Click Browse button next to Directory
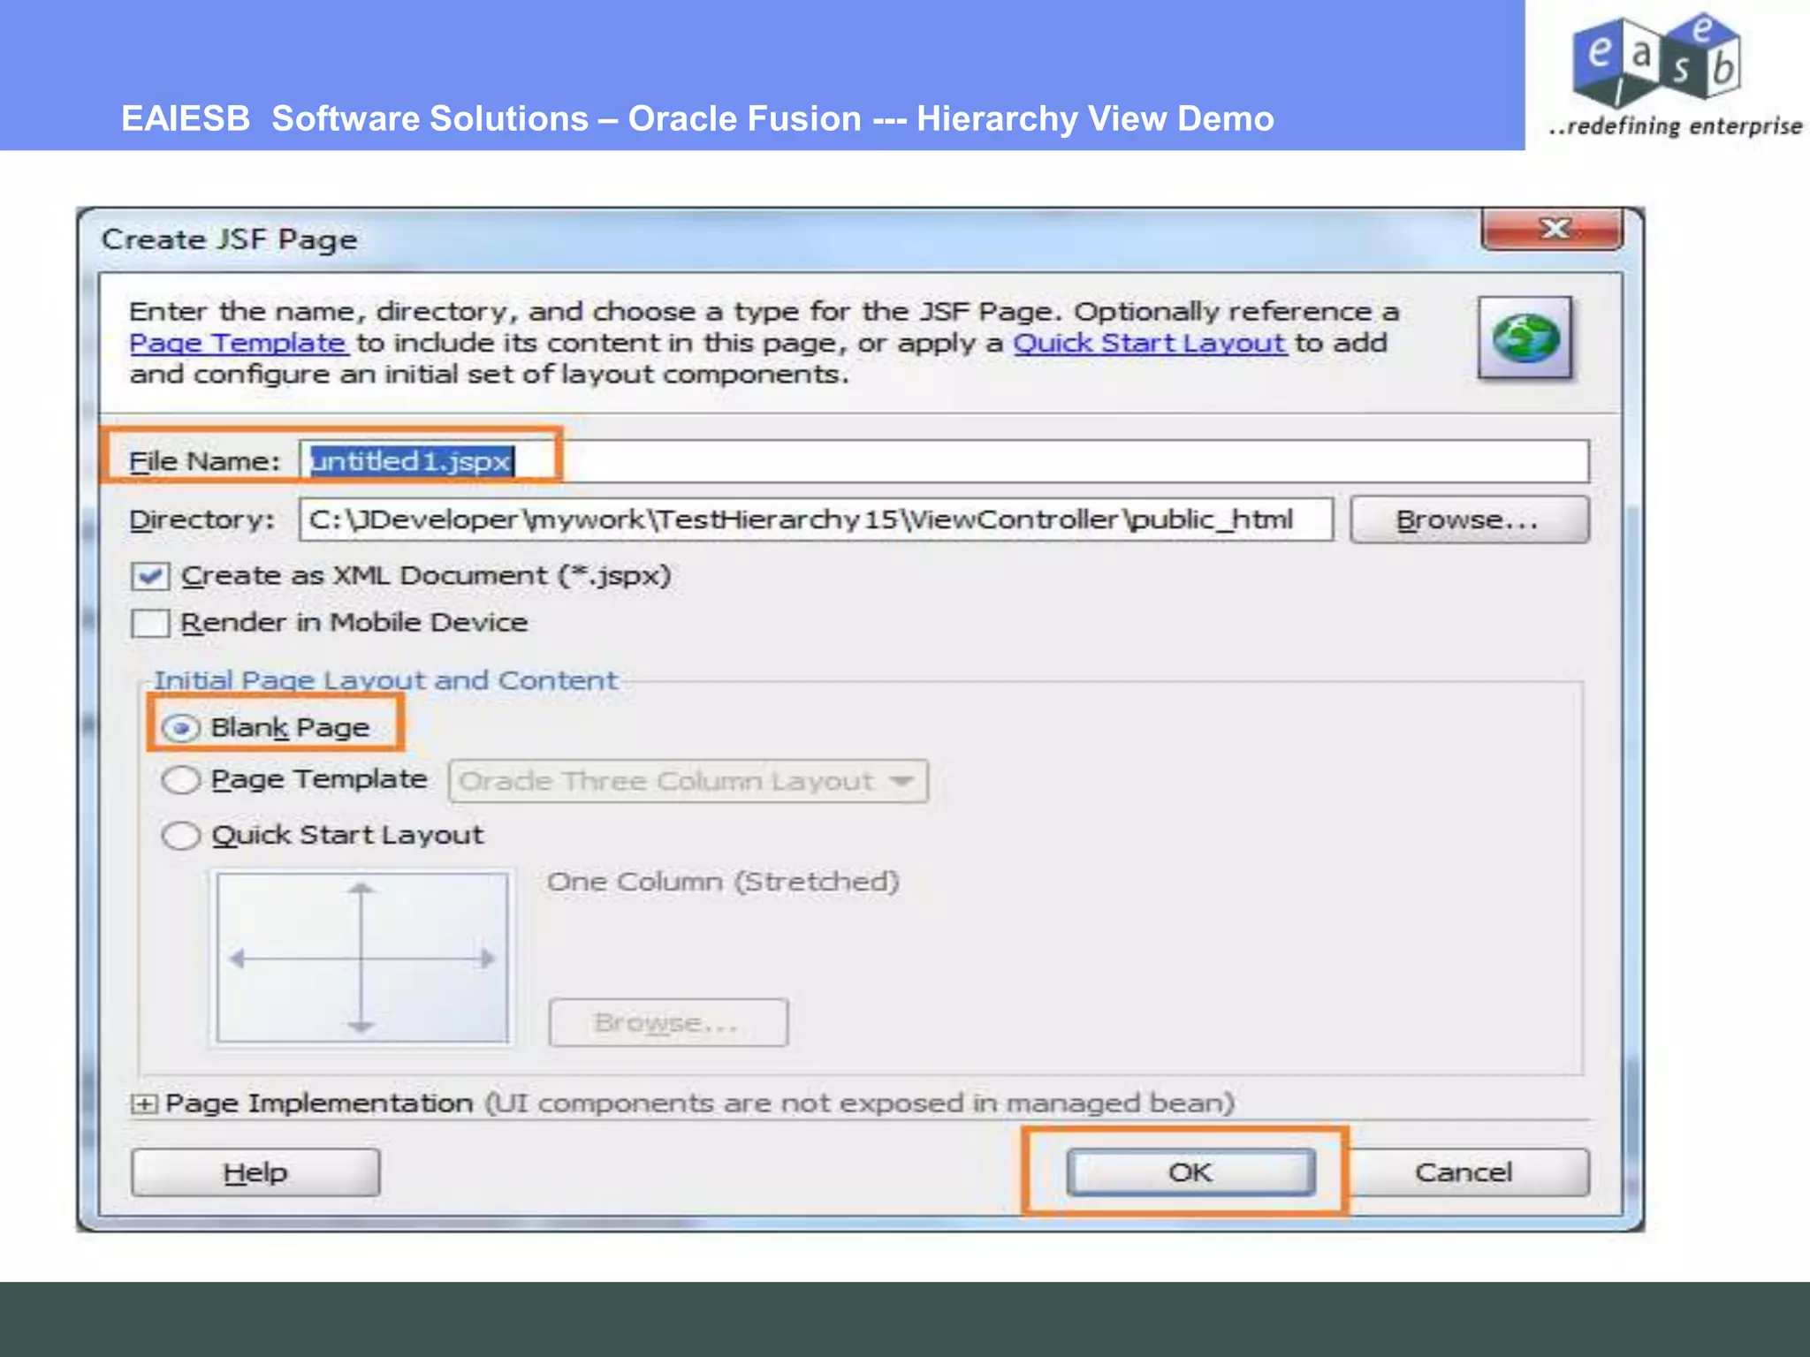1810x1357 pixels. [x=1469, y=519]
